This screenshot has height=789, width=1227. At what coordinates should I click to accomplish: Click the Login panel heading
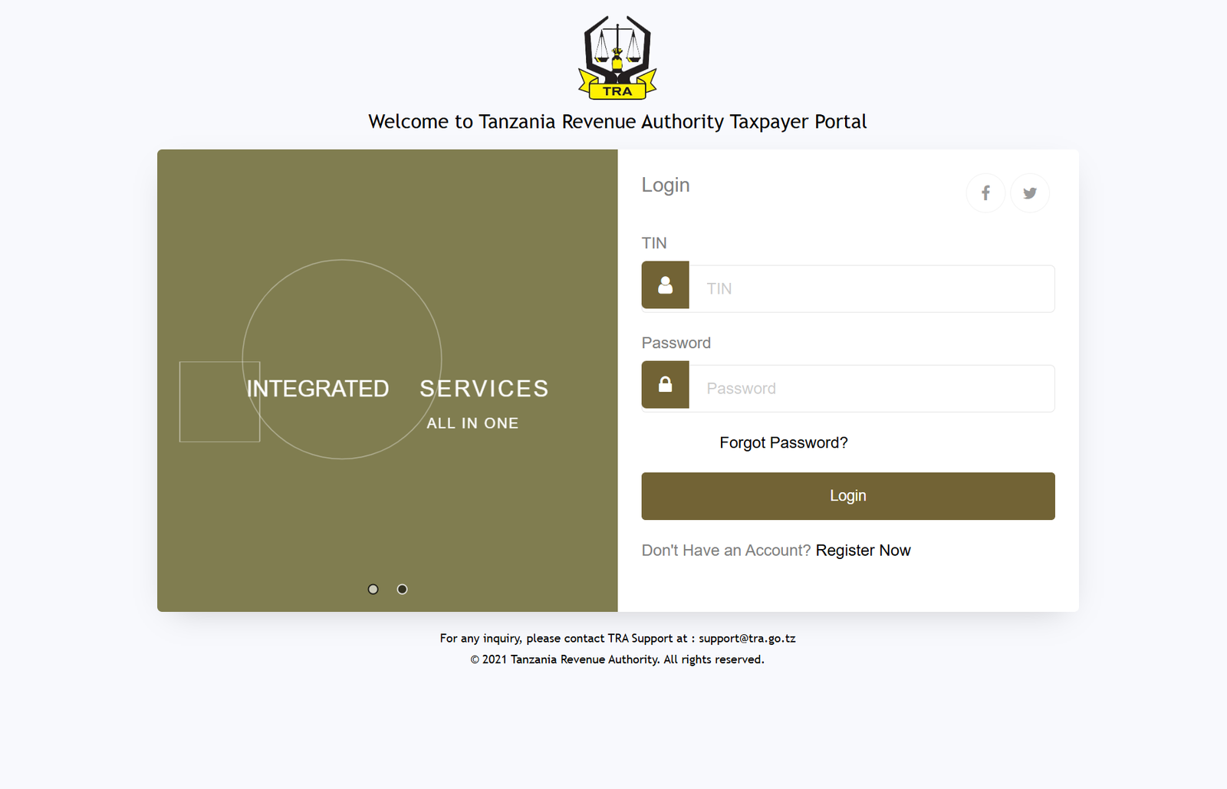[x=666, y=186]
